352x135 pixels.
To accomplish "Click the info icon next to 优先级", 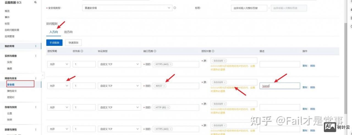I will pyautogui.click(x=82, y=51).
